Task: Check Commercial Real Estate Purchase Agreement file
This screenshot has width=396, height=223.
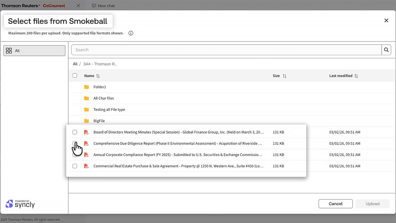Action: click(75, 166)
